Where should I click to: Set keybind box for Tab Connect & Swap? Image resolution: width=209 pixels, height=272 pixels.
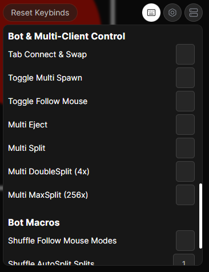185,54
